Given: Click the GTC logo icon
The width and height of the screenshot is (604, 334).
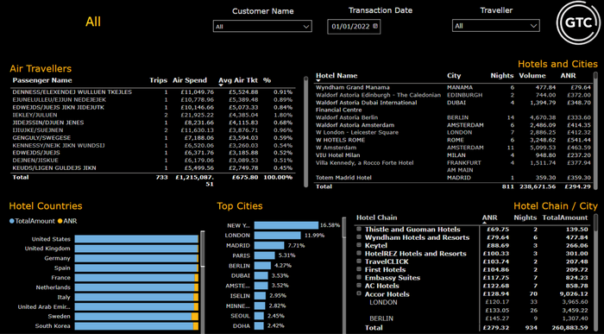Looking at the screenshot, I should (578, 22).
